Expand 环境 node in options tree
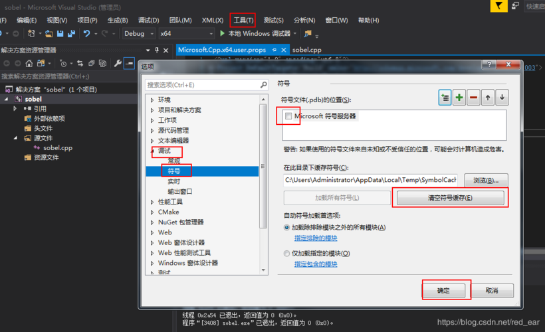The image size is (545, 332). click(152, 100)
